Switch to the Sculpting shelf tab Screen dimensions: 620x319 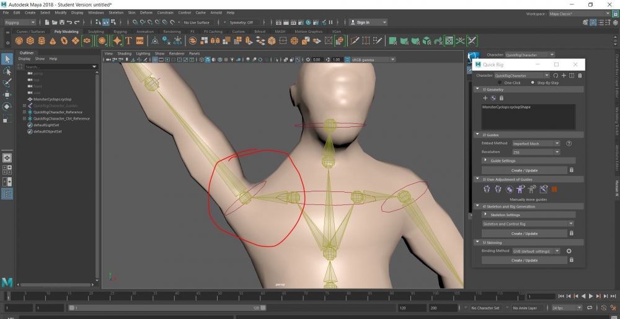click(96, 32)
